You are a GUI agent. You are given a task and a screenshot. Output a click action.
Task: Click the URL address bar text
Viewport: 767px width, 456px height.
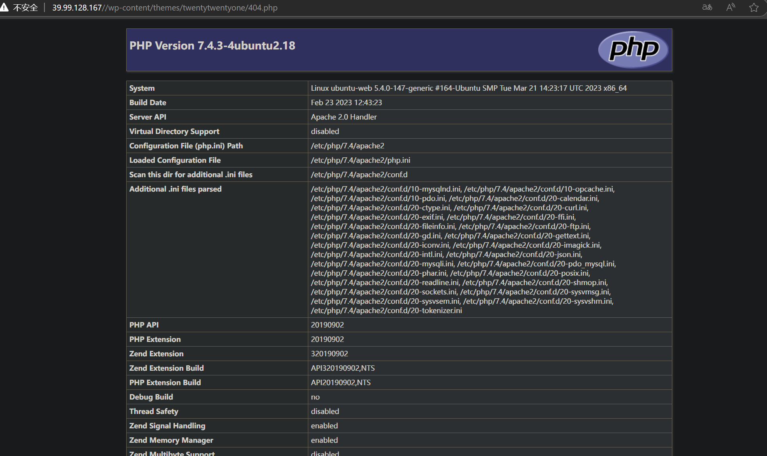[165, 8]
